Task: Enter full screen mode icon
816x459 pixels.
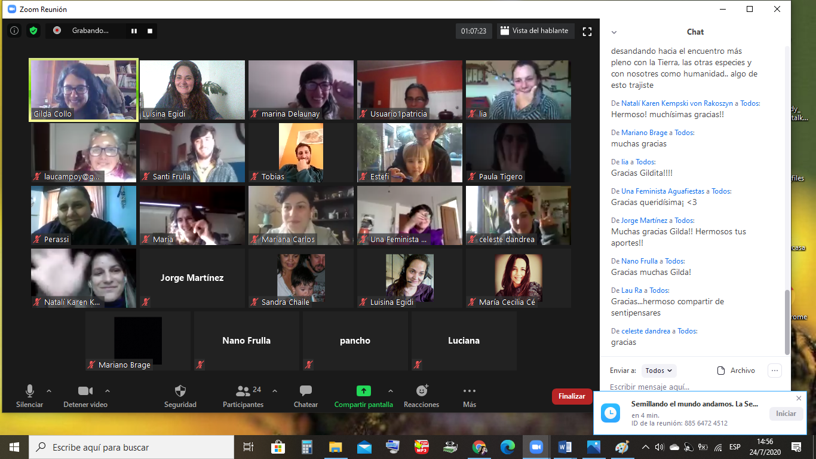Action: point(587,31)
